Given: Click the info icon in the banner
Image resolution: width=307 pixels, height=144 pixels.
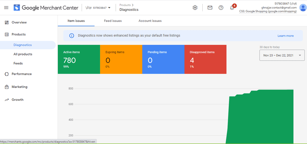Looking at the screenshot, I should [72, 36].
